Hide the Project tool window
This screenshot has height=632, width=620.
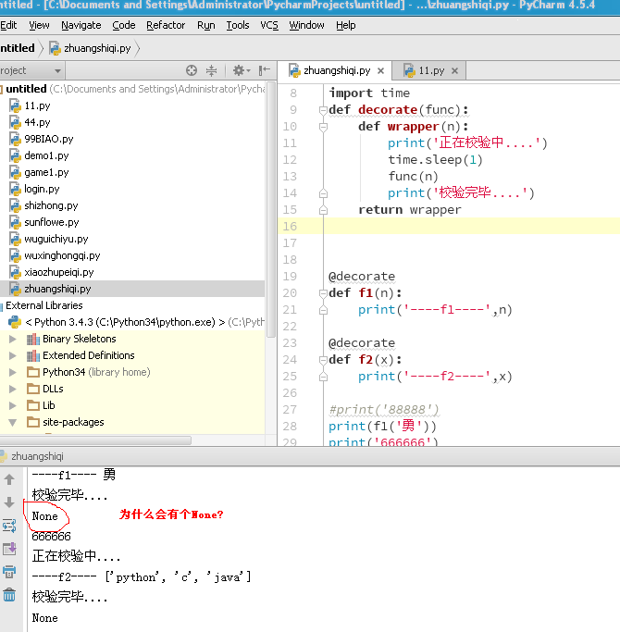click(265, 70)
